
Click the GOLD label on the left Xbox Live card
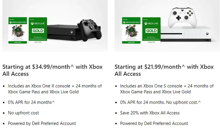[38, 30]
